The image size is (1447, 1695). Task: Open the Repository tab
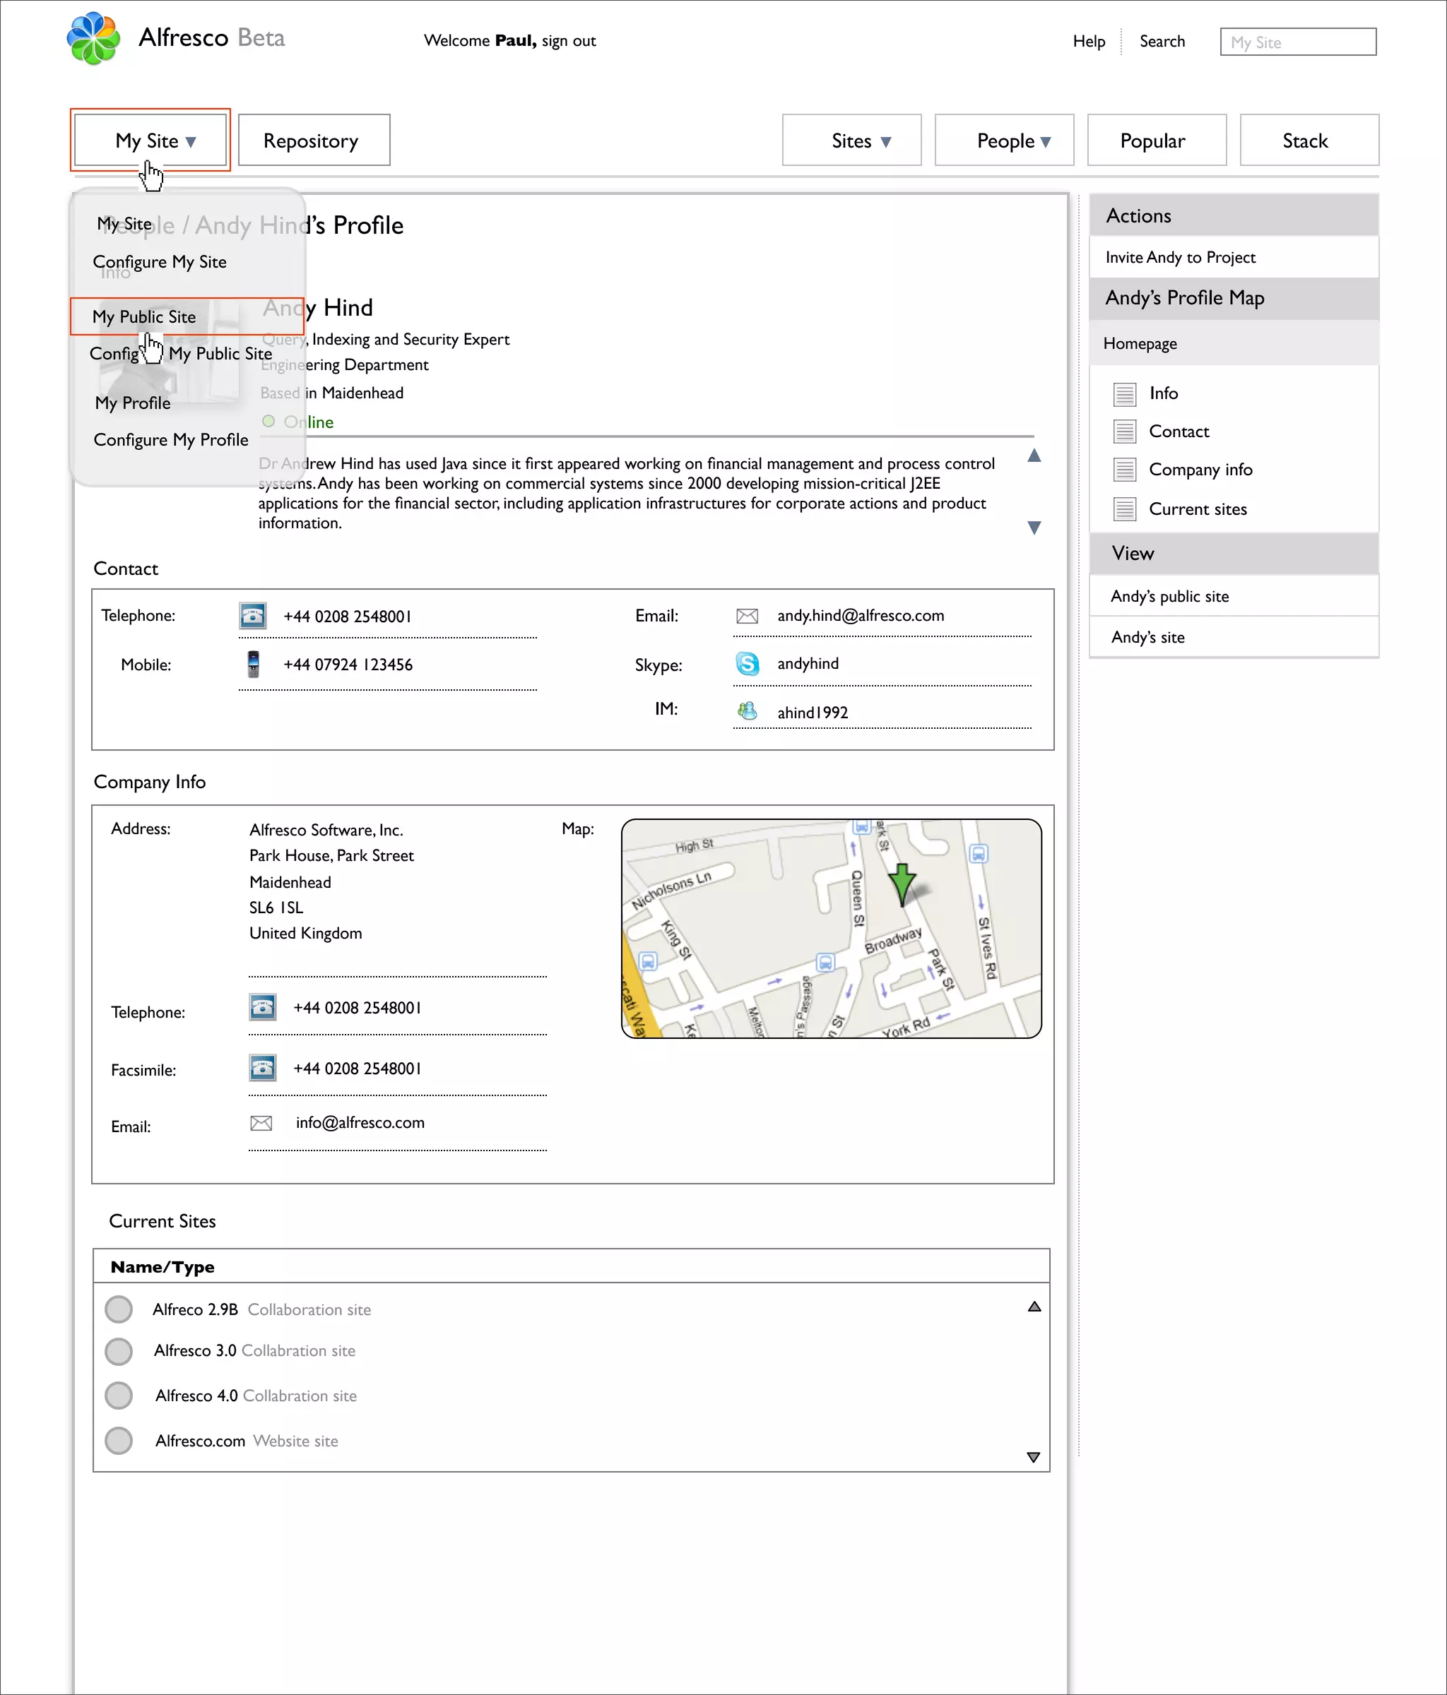coord(314,141)
